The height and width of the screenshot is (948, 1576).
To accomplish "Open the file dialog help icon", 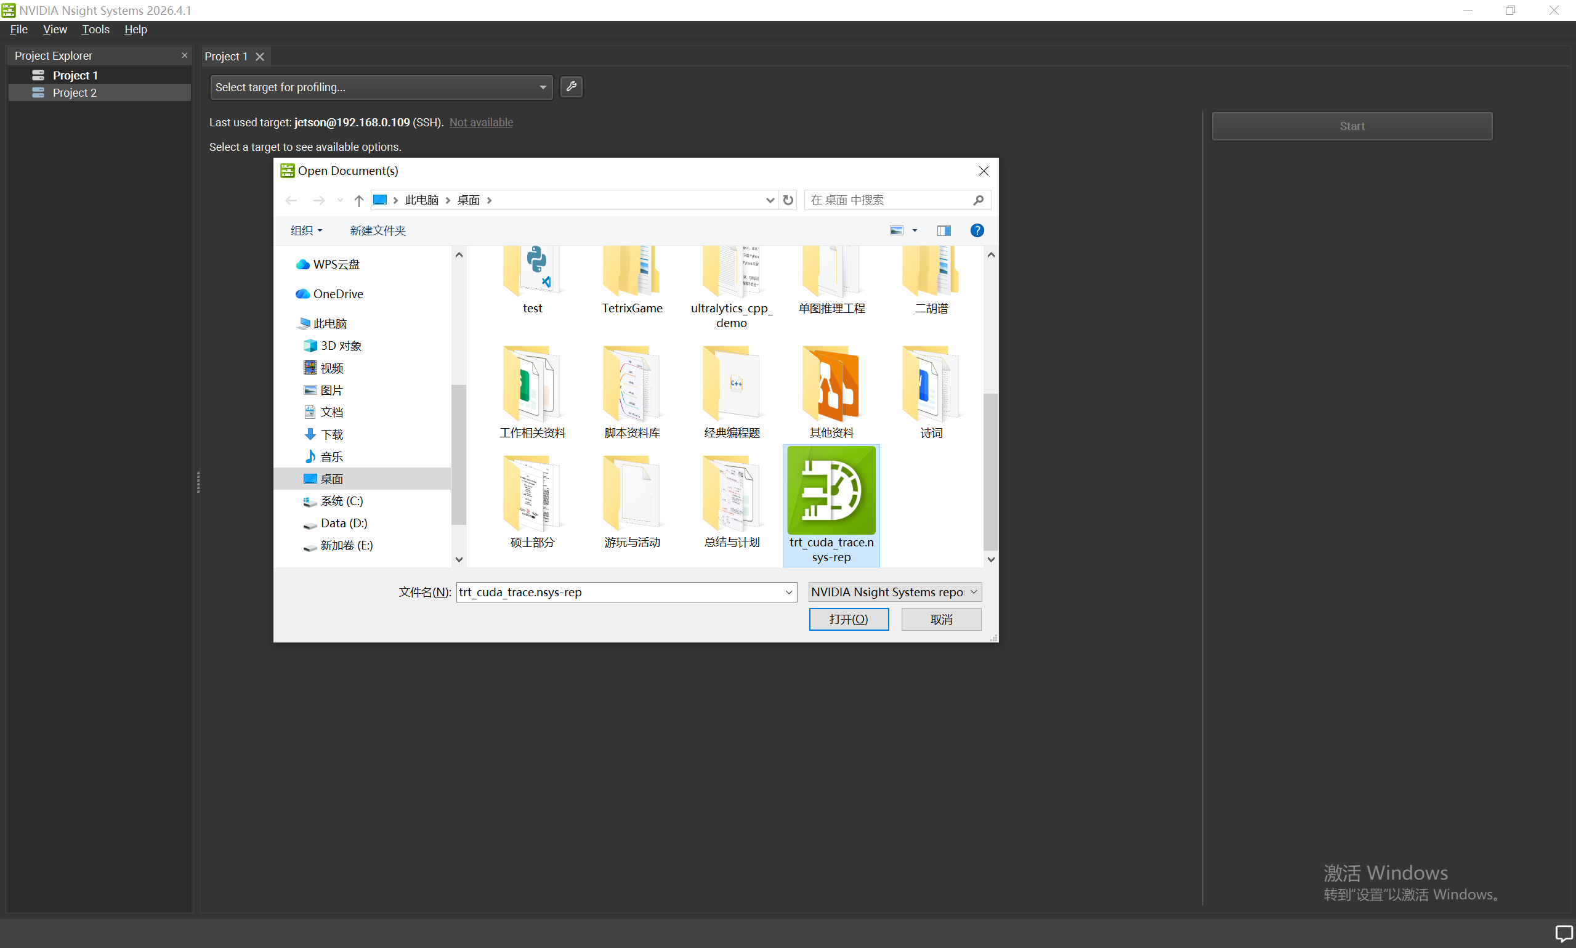I will pyautogui.click(x=976, y=230).
